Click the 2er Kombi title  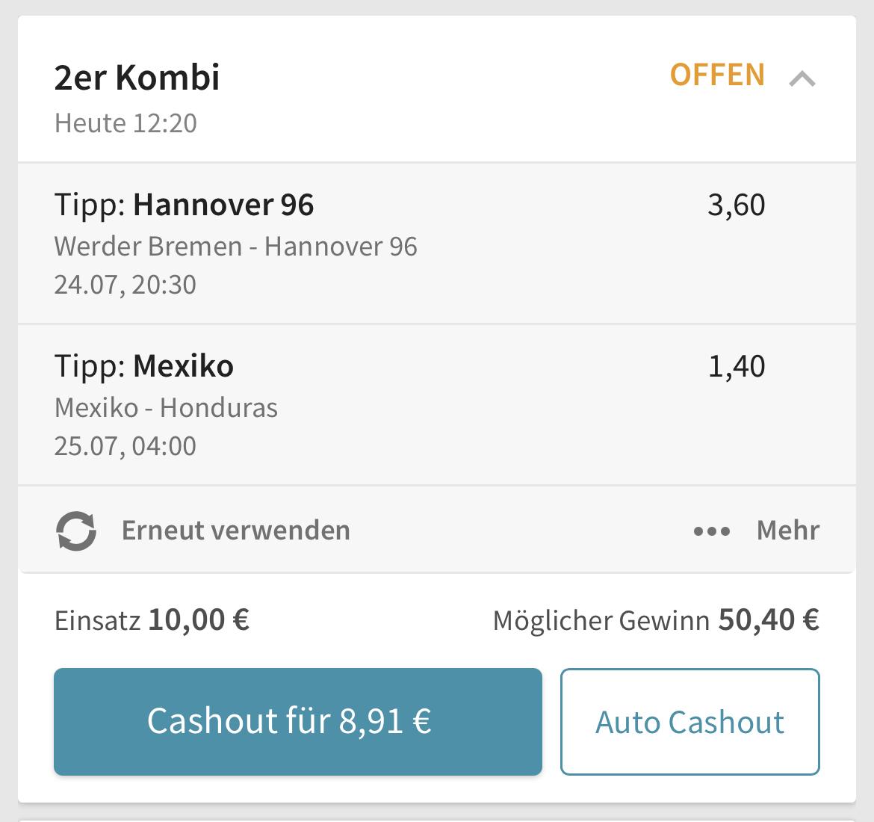coord(137,77)
